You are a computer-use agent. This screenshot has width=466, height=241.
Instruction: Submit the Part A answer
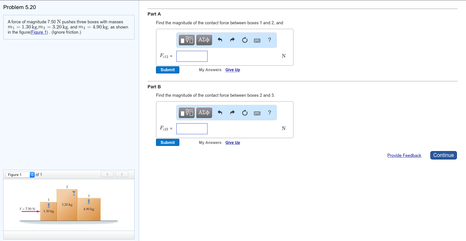coord(168,70)
